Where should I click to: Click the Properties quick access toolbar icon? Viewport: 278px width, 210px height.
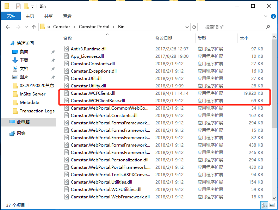[18, 6]
